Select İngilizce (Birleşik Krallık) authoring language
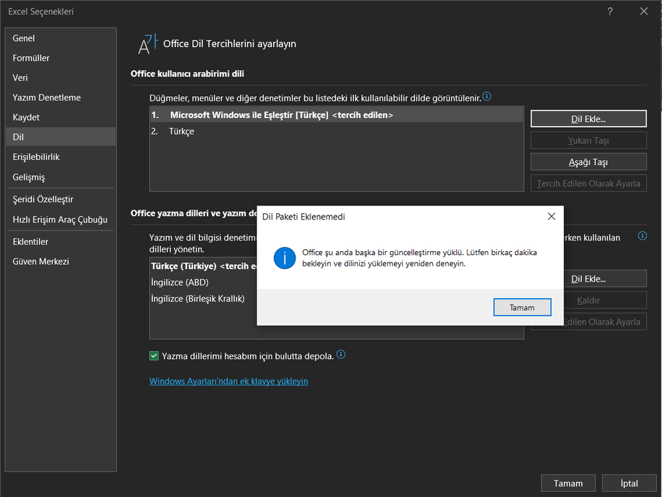 coord(203,299)
